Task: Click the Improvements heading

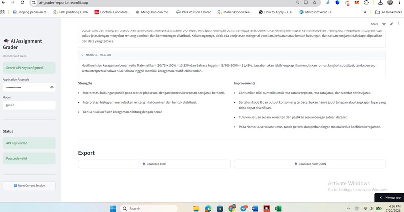Action: coord(244,83)
